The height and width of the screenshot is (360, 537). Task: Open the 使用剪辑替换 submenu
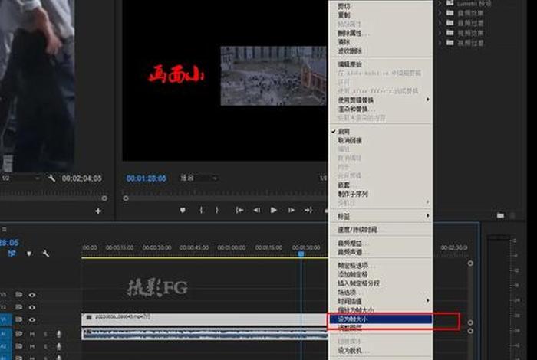(x=381, y=100)
